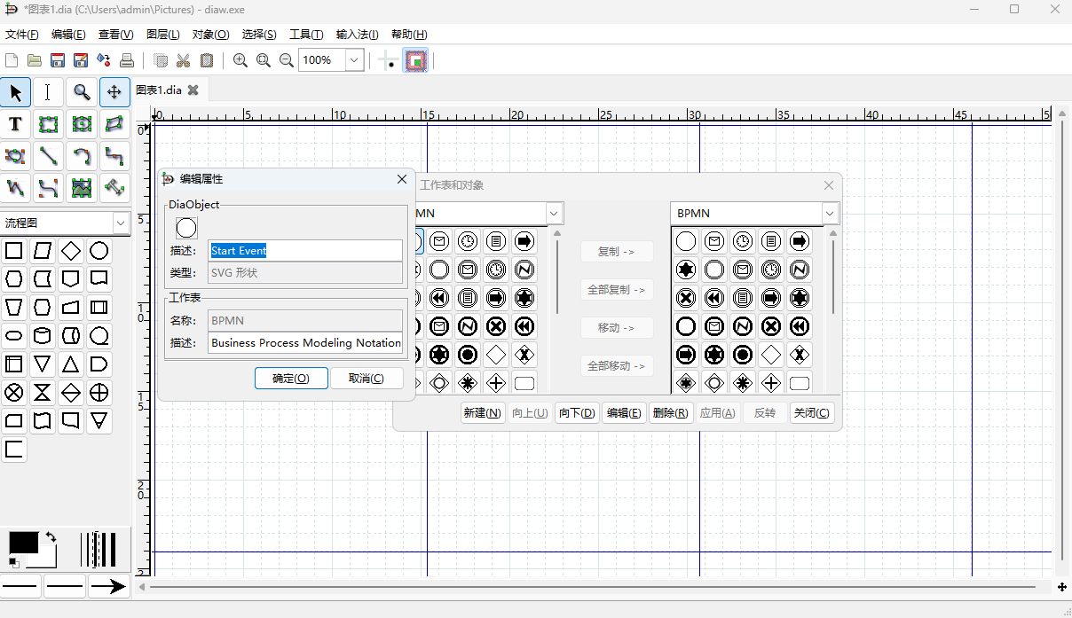Pick the diamond decision flowchart shape

71,251
